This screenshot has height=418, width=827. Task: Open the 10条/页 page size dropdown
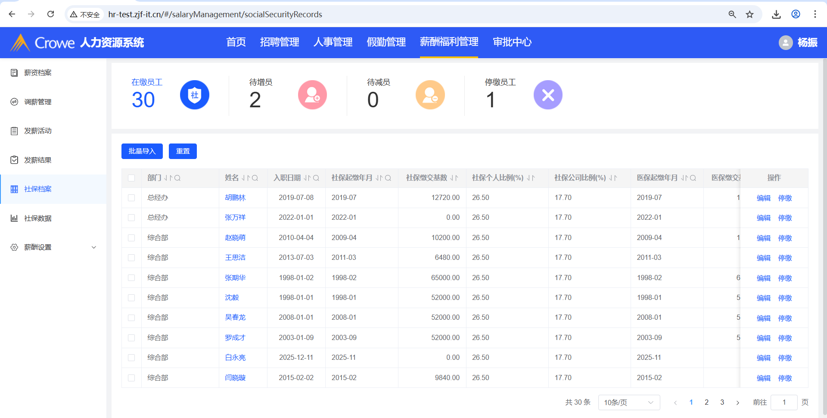click(x=628, y=402)
